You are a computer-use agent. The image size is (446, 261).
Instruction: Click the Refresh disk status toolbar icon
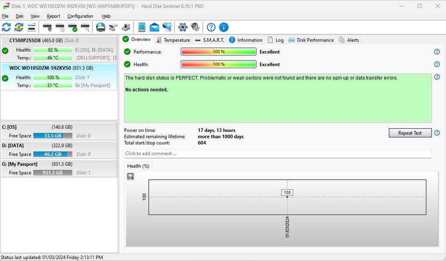pyautogui.click(x=6, y=27)
